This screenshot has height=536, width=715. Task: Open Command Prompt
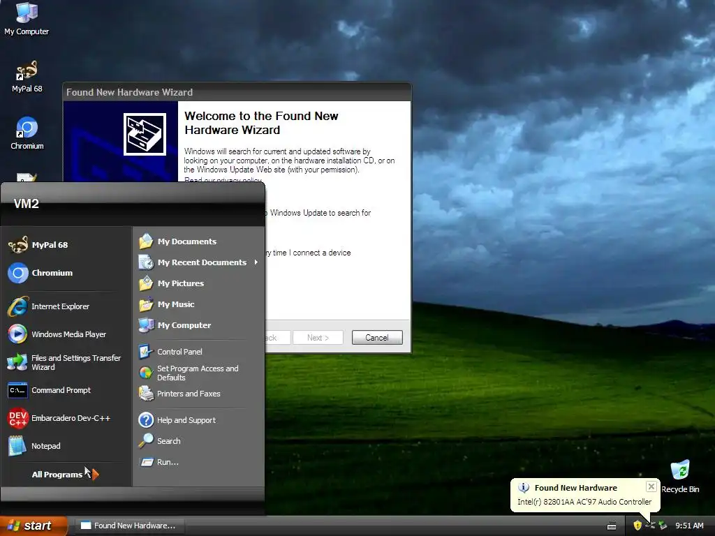click(x=66, y=390)
